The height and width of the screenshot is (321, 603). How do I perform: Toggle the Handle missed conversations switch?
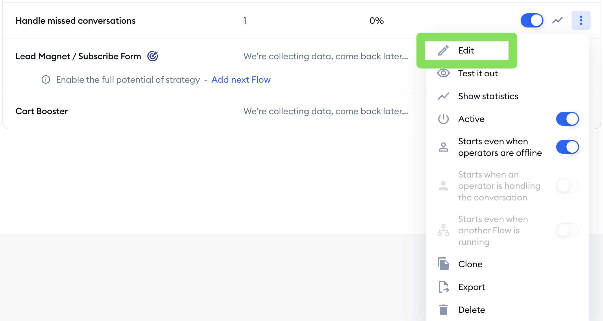pyautogui.click(x=532, y=20)
